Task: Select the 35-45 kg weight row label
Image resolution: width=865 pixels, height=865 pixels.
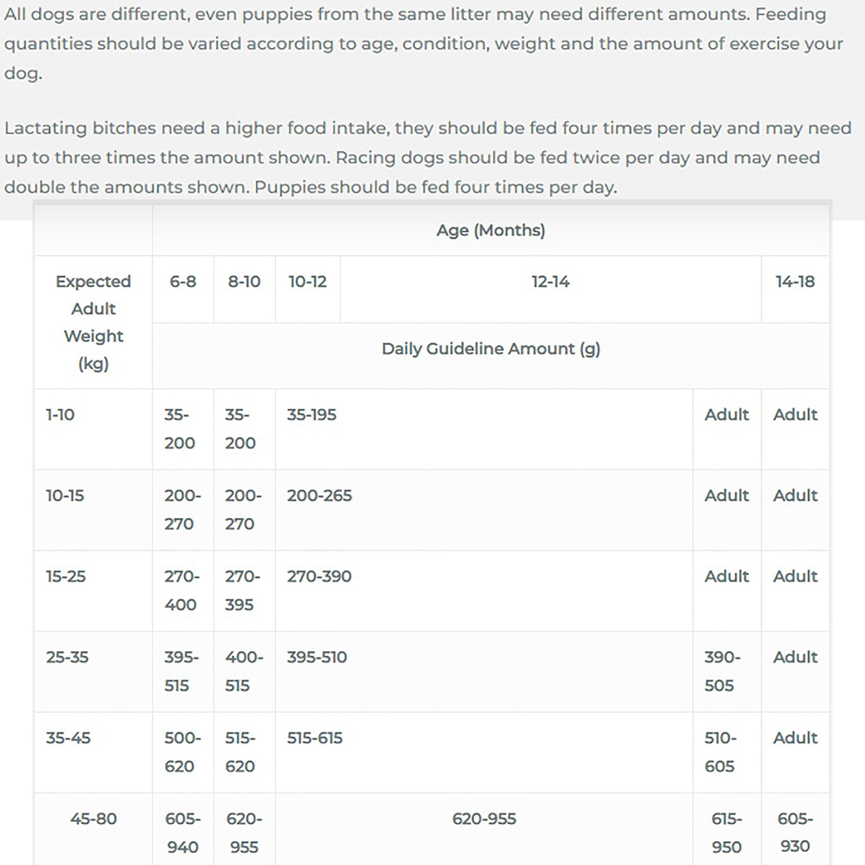Action: pyautogui.click(x=68, y=738)
